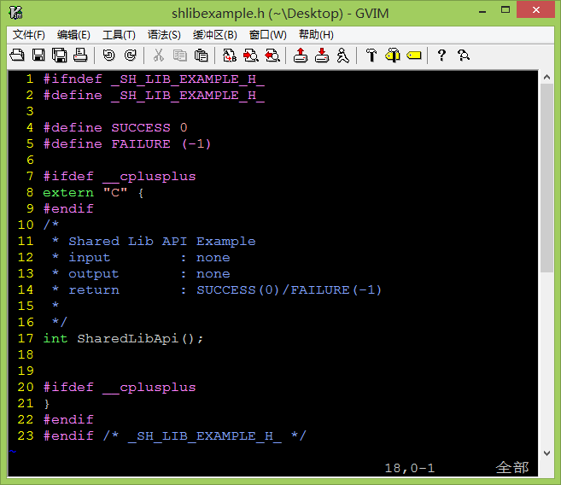Open the 文件(F) File menu

[x=29, y=35]
